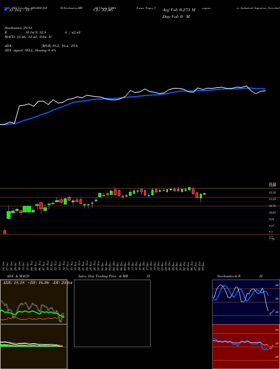280x369 pixels.
Task: Click "ADX: 18.18 +DY: 16.36 -DY: 23.64" header
Action: [37, 283]
